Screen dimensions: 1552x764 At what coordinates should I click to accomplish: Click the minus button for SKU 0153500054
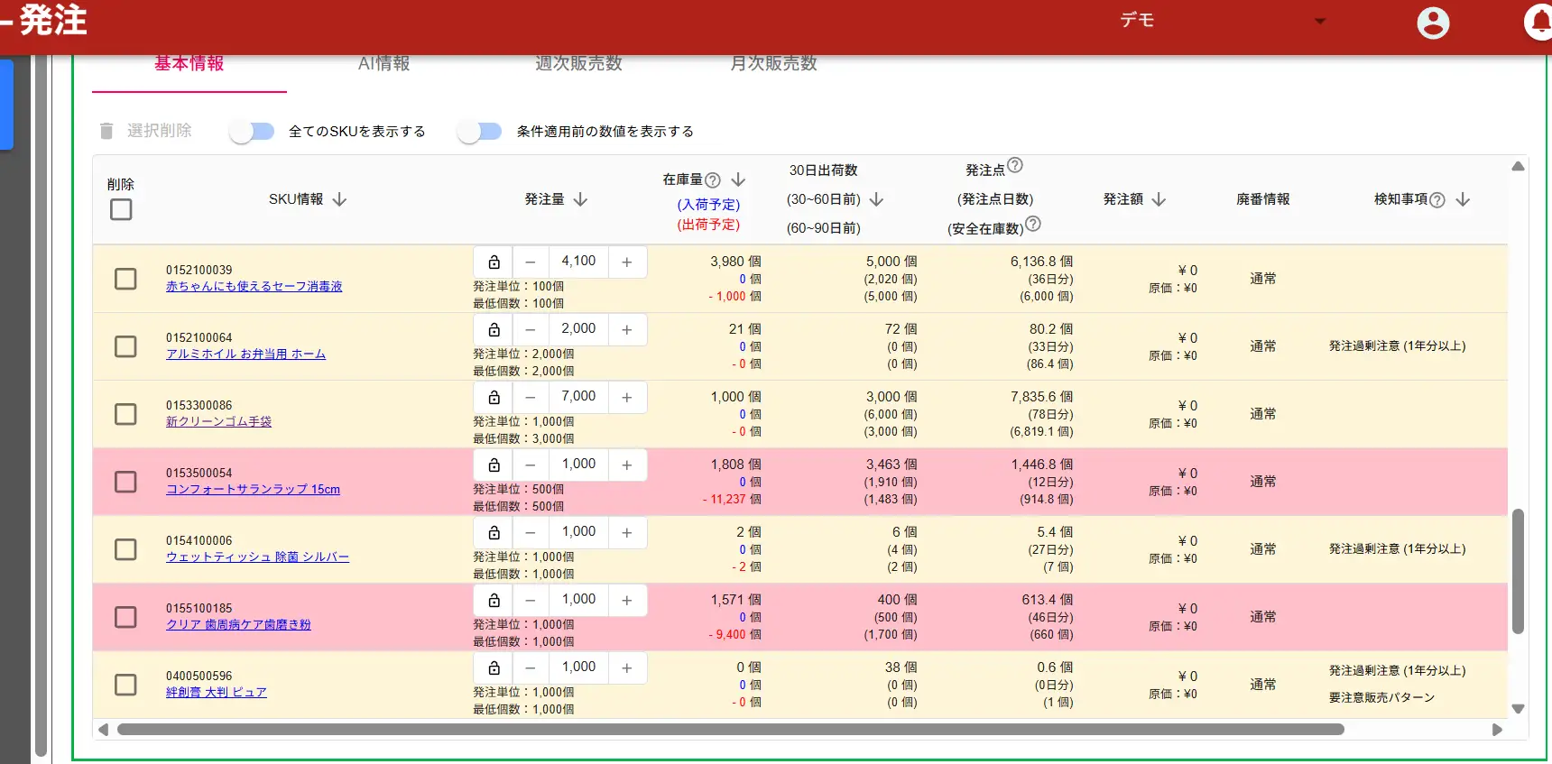531,465
